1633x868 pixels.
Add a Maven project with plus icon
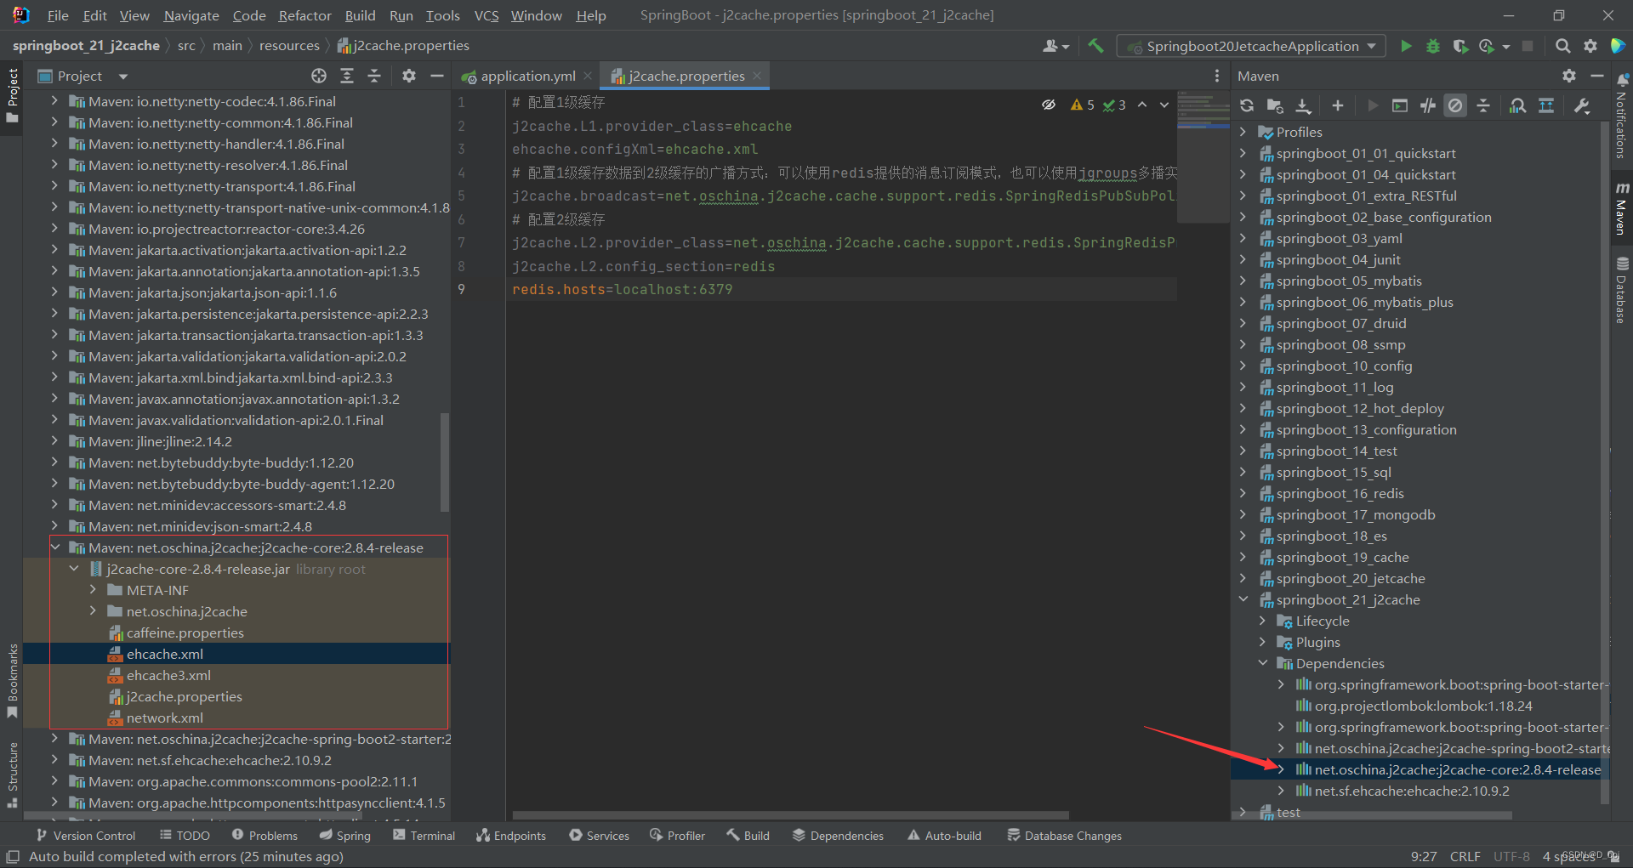(x=1338, y=105)
